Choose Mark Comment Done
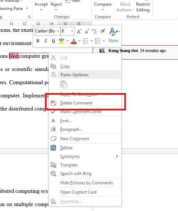 [x=85, y=112]
